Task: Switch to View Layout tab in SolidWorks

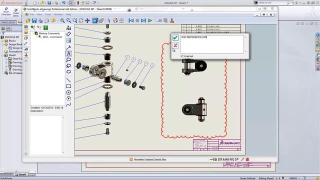Action: pyautogui.click(x=8, y=22)
